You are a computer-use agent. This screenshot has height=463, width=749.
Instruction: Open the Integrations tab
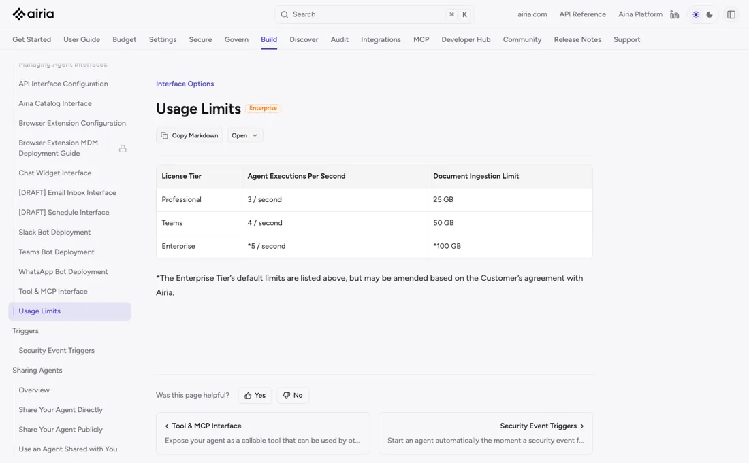click(381, 39)
